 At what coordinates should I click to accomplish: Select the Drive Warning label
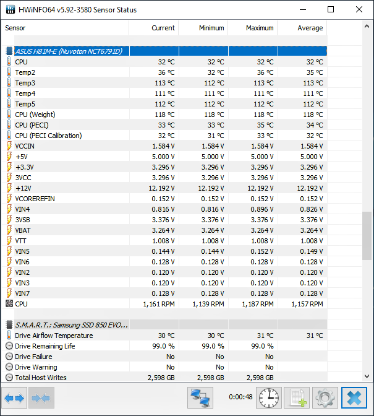36,367
